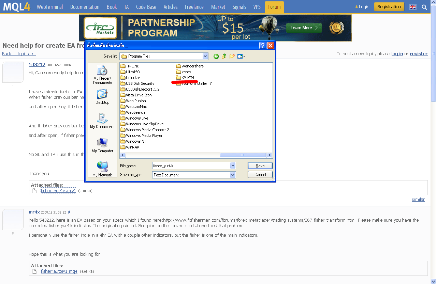436x284 pixels.
Task: Open My Network in places bar
Action: (102, 169)
